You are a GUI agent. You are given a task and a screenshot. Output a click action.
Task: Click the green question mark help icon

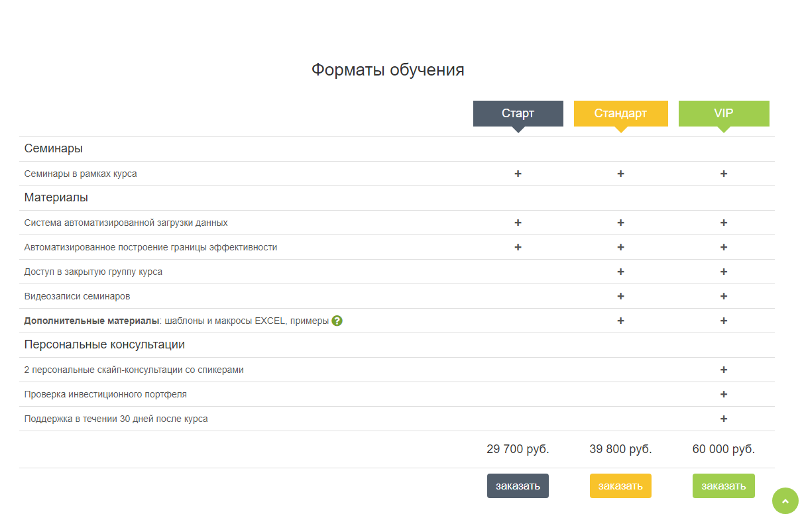tap(337, 321)
